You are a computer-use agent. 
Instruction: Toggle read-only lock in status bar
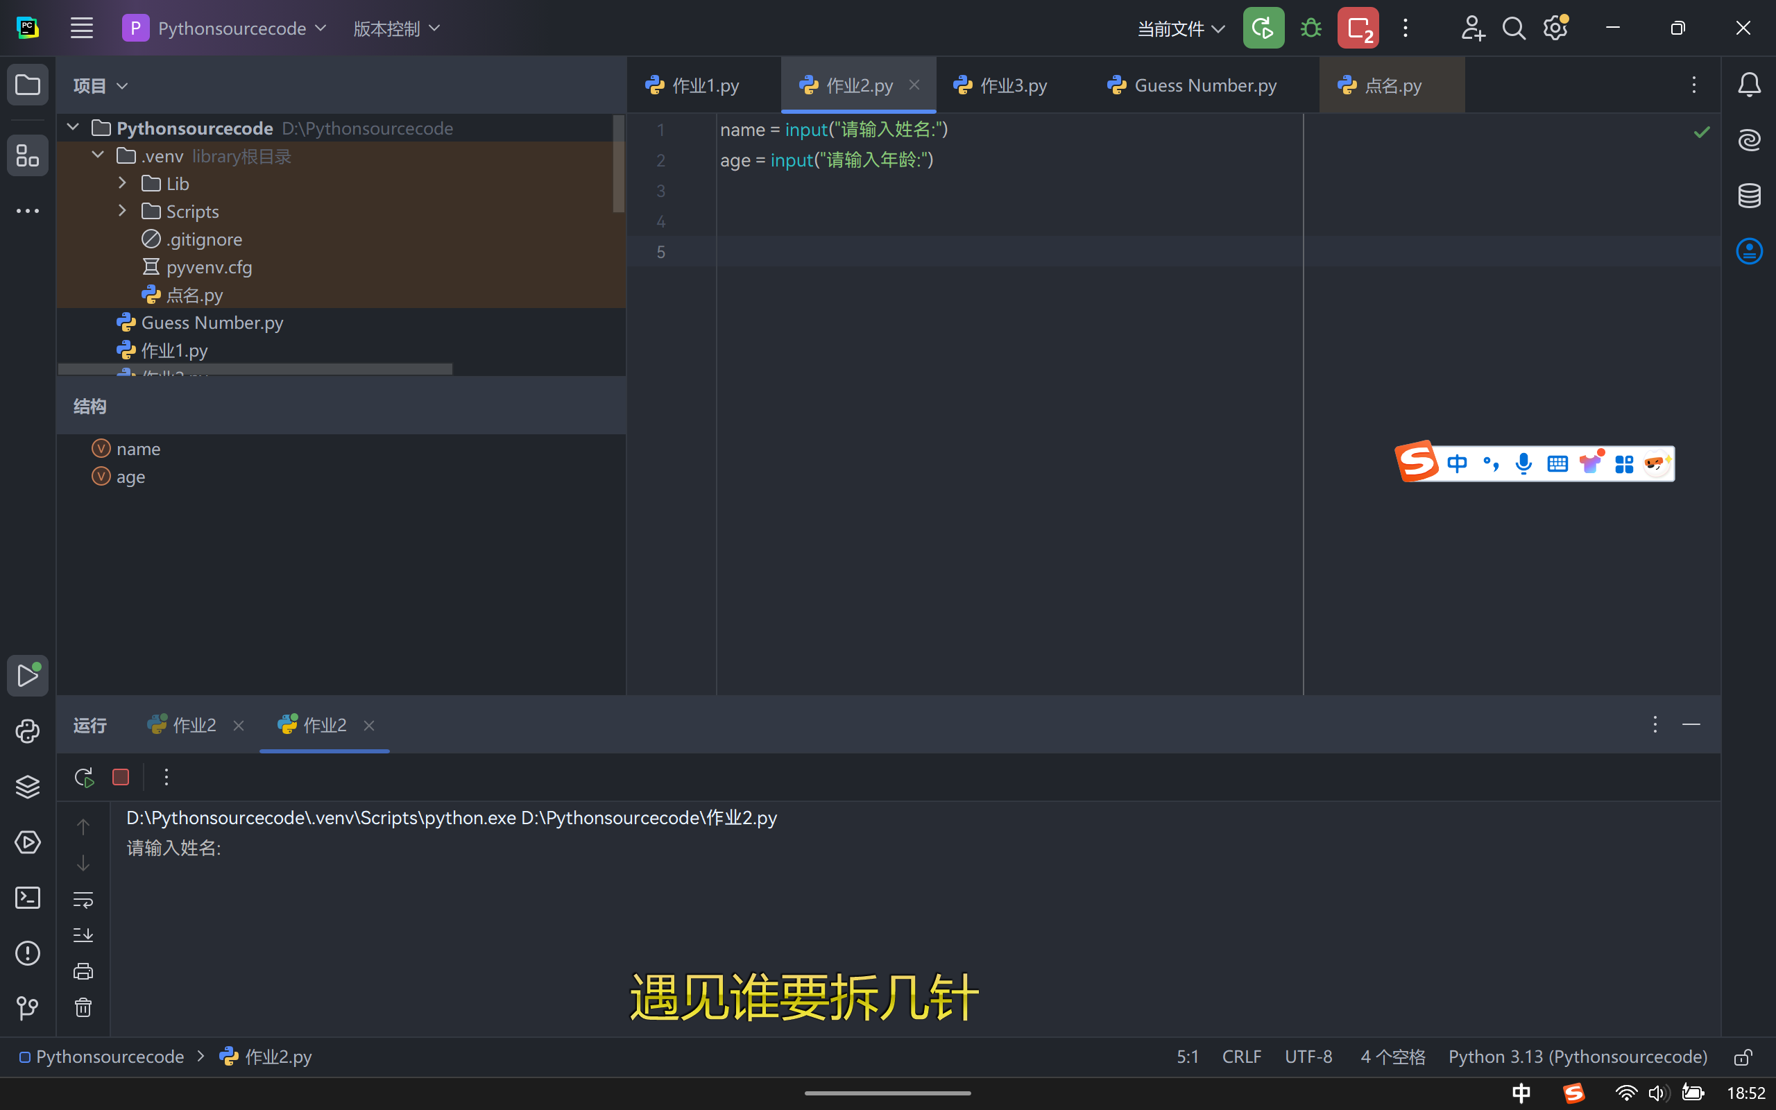(x=1743, y=1057)
